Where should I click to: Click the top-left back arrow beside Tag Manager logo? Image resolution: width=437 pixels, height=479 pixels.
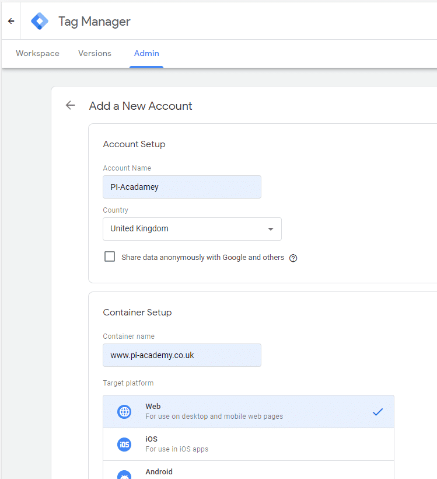(11, 21)
